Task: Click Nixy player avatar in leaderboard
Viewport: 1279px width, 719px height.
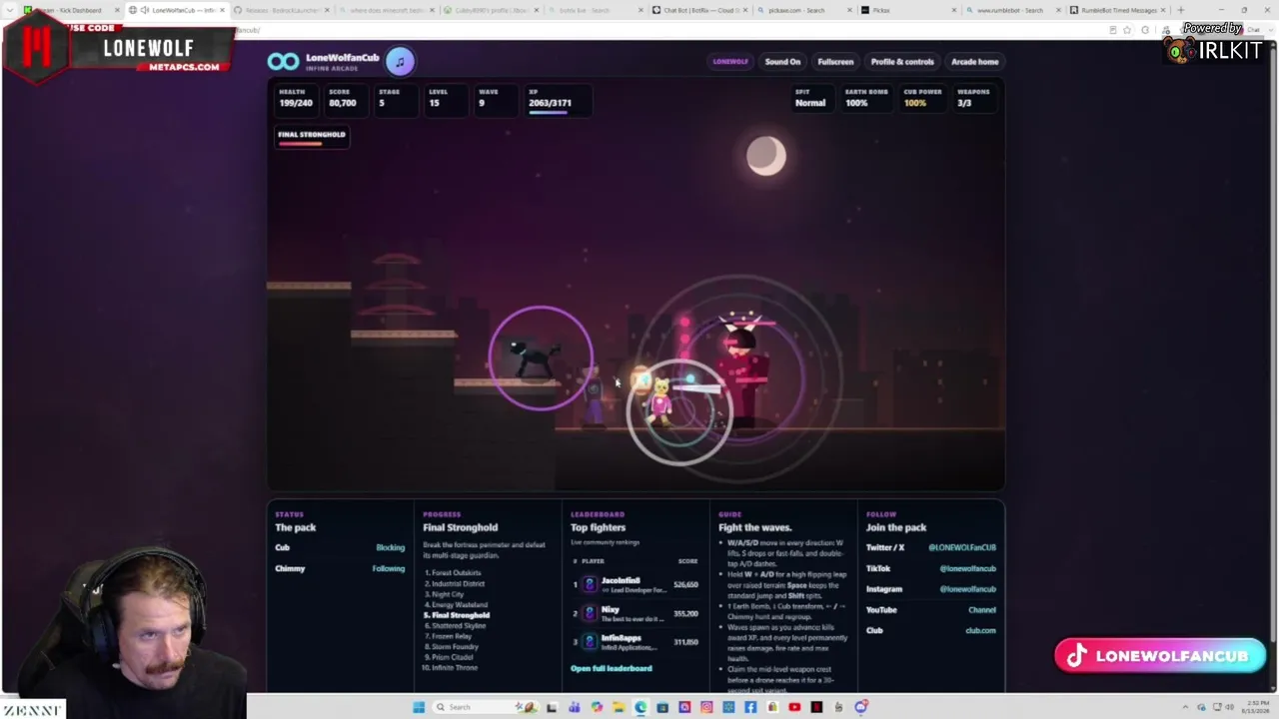Action: click(x=590, y=613)
